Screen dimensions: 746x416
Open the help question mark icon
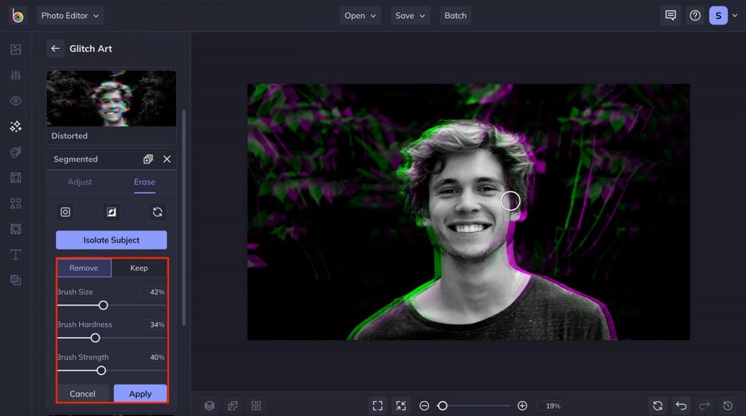(695, 16)
